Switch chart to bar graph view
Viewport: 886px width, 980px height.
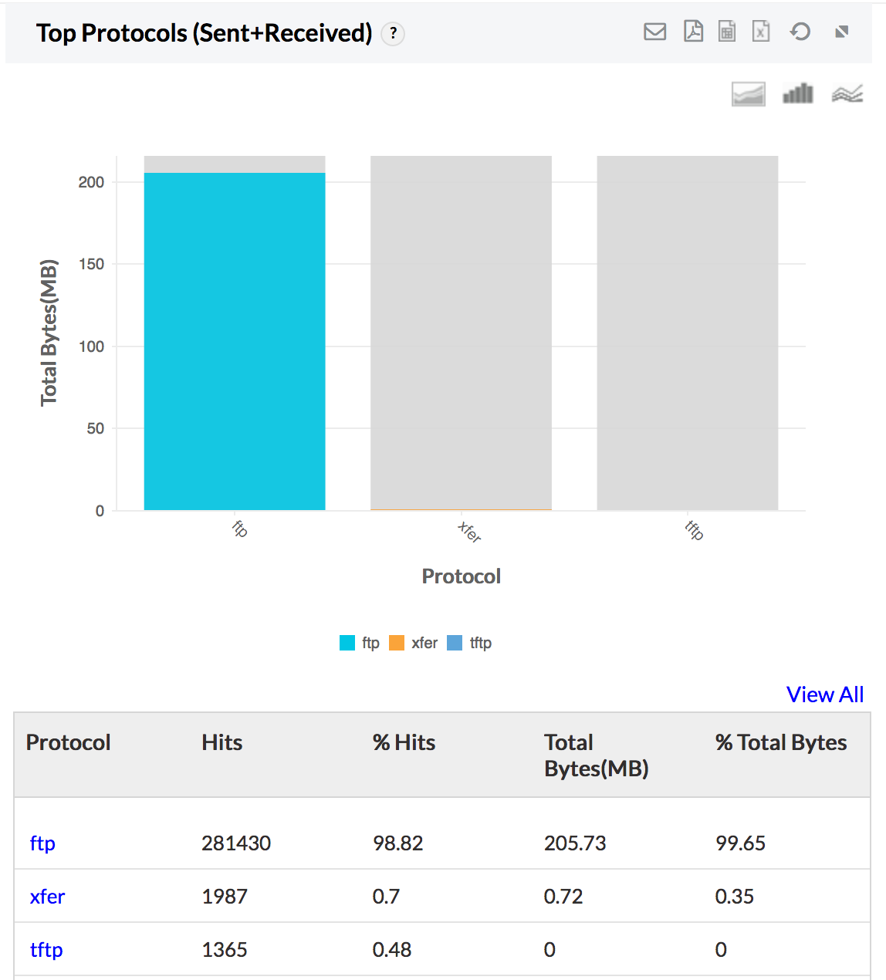(797, 94)
